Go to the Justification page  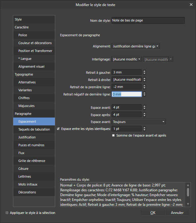[34, 137]
